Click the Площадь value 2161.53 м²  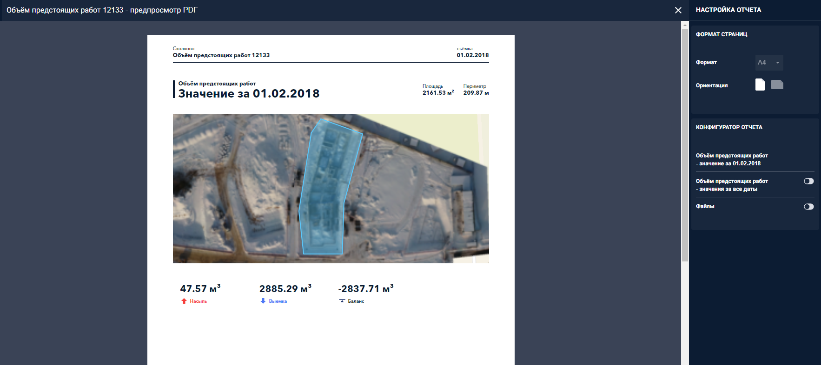[437, 93]
